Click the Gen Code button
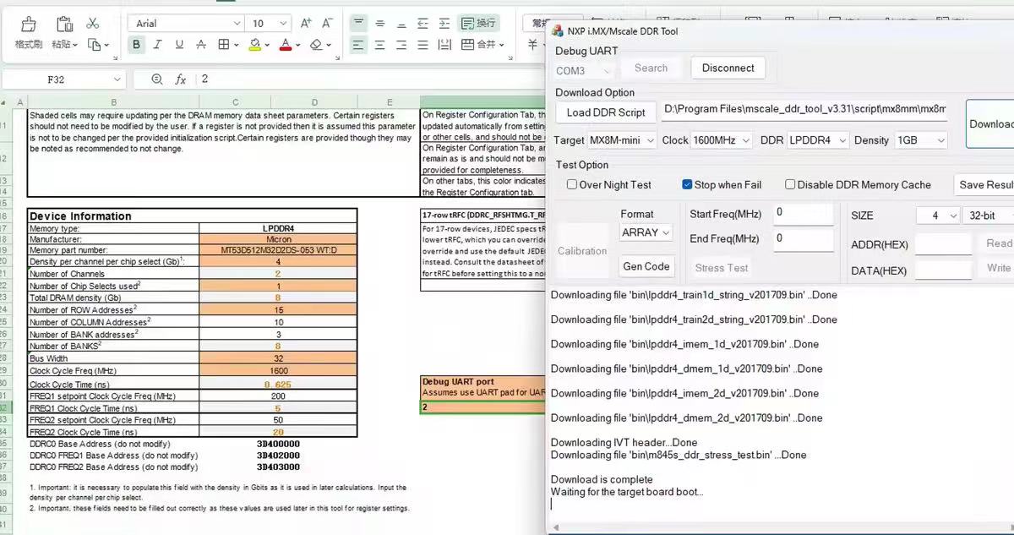The image size is (1014, 535). pos(646,266)
